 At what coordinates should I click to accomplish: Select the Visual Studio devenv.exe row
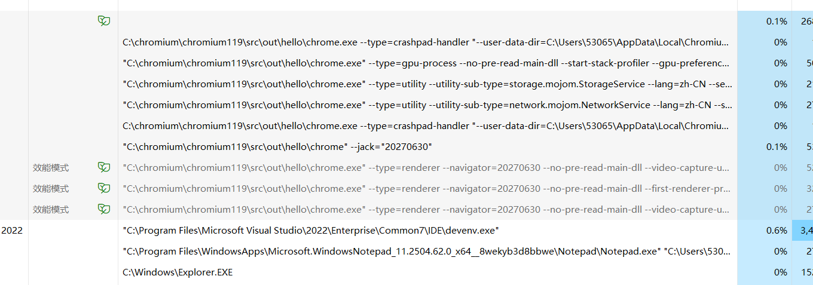[x=311, y=230]
